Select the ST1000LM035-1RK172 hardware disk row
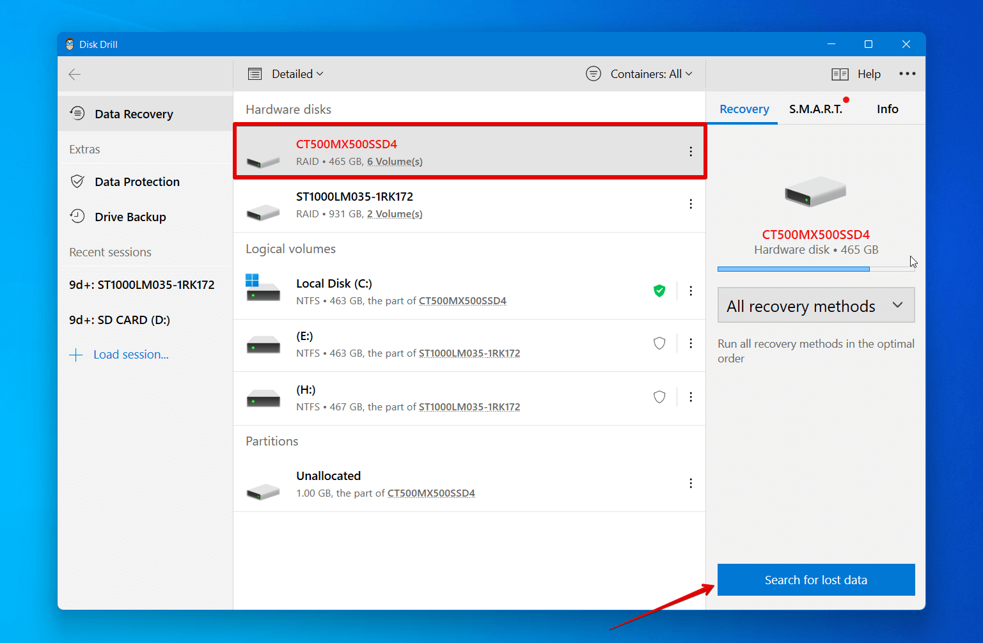 [469, 205]
